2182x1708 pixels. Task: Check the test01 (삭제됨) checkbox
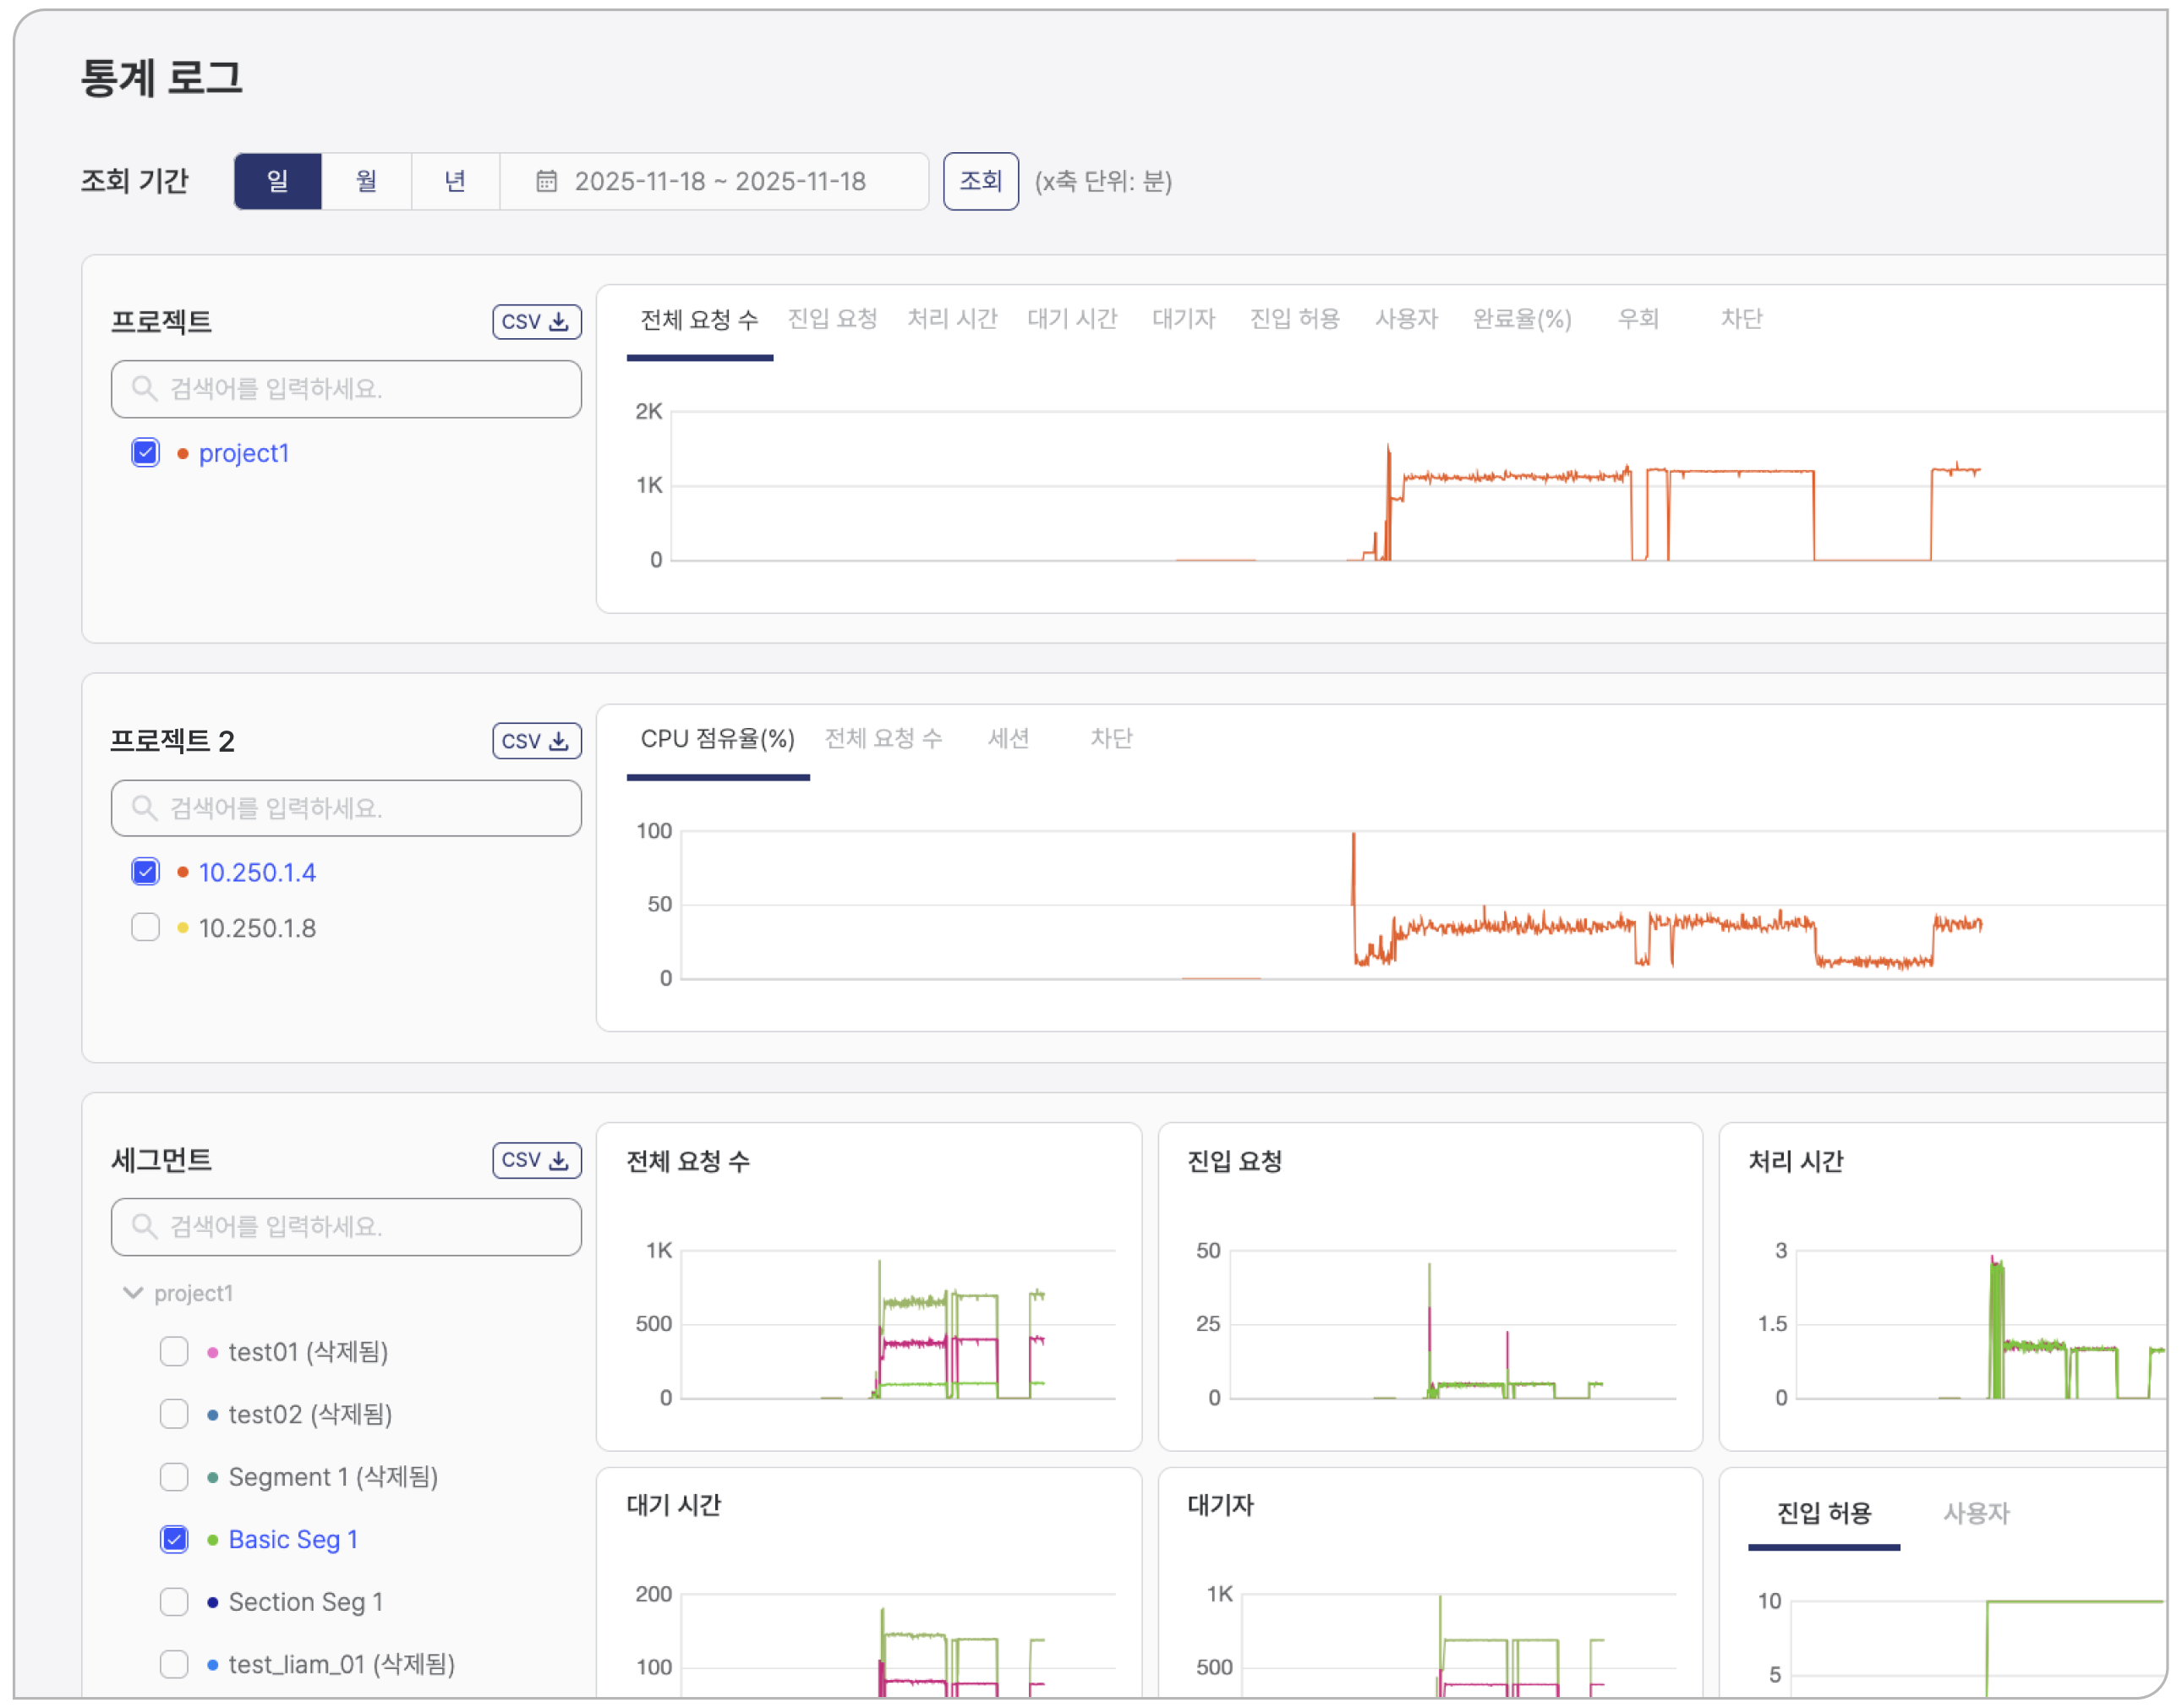pyautogui.click(x=174, y=1352)
